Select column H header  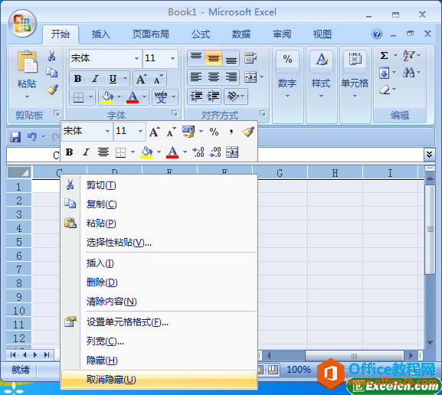tap(335, 173)
